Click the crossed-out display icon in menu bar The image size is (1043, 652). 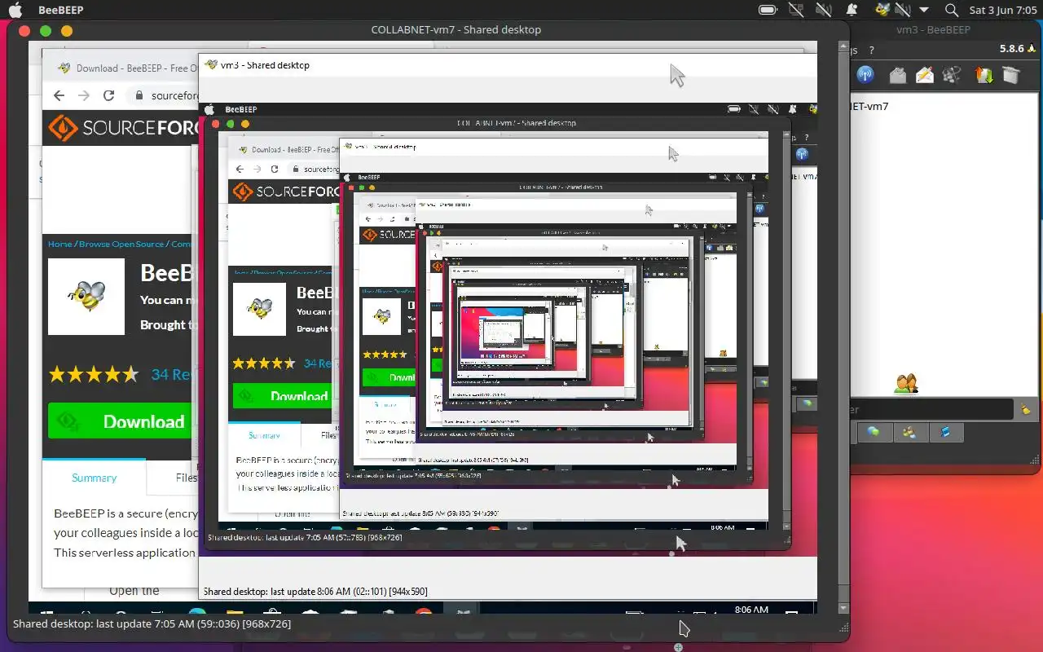click(795, 10)
